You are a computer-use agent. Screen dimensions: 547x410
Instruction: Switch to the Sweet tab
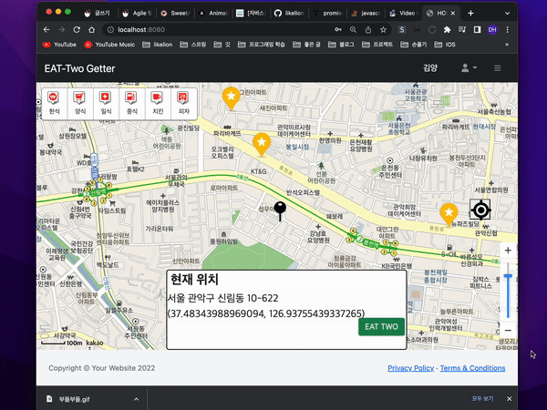coord(175,14)
